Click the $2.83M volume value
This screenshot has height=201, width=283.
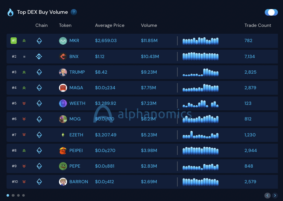click(x=149, y=166)
